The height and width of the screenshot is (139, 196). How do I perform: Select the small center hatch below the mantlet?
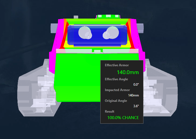click(97, 51)
